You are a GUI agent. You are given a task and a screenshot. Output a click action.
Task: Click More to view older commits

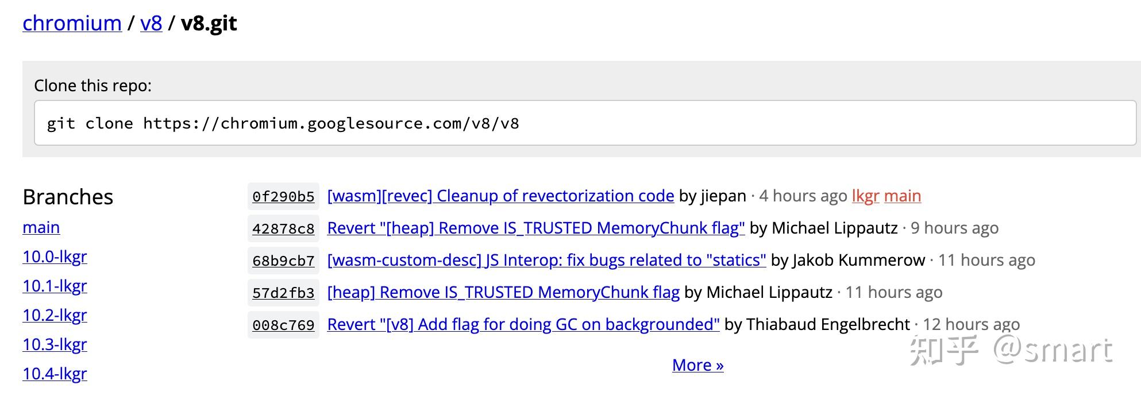click(x=697, y=365)
